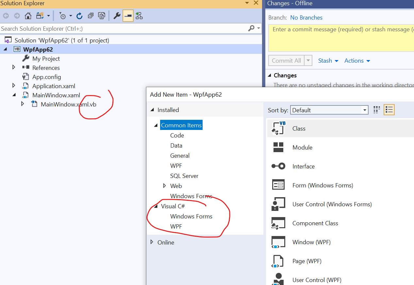Select Solution 'WpfApp62' root node
The width and height of the screenshot is (414, 285).
tap(62, 40)
